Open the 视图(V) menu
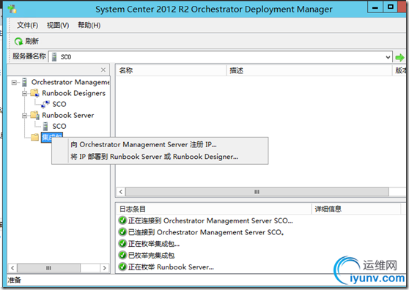Viewport: 409px width, 290px height. [x=58, y=26]
